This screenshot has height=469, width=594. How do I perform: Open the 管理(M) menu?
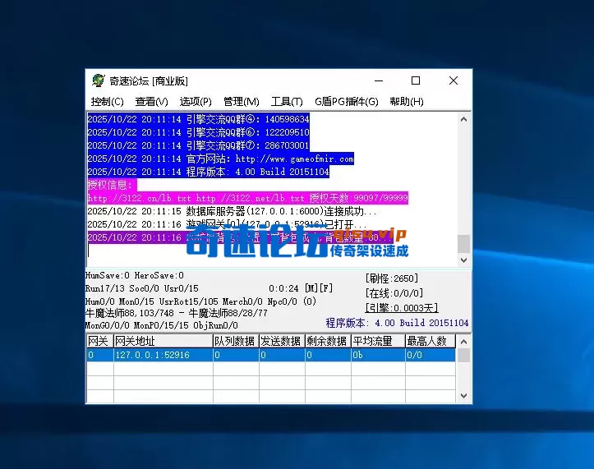(241, 102)
